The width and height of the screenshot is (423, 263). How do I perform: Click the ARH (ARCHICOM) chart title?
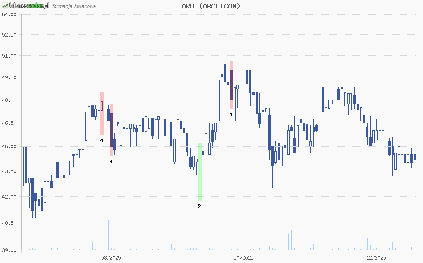coord(211,6)
